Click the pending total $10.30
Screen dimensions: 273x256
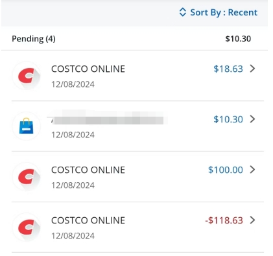tap(238, 39)
